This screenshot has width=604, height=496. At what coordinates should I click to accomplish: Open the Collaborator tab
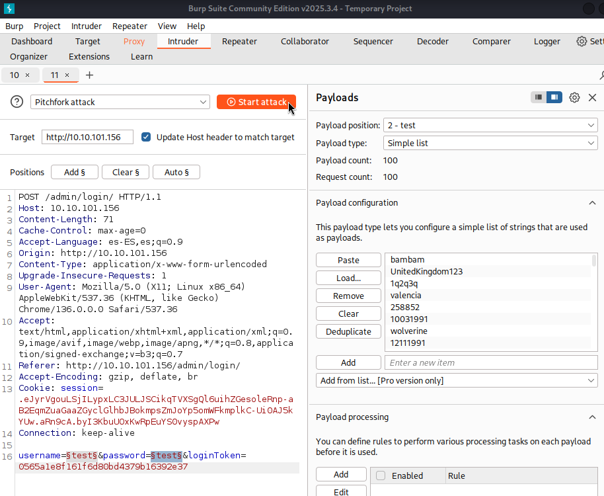[305, 41]
